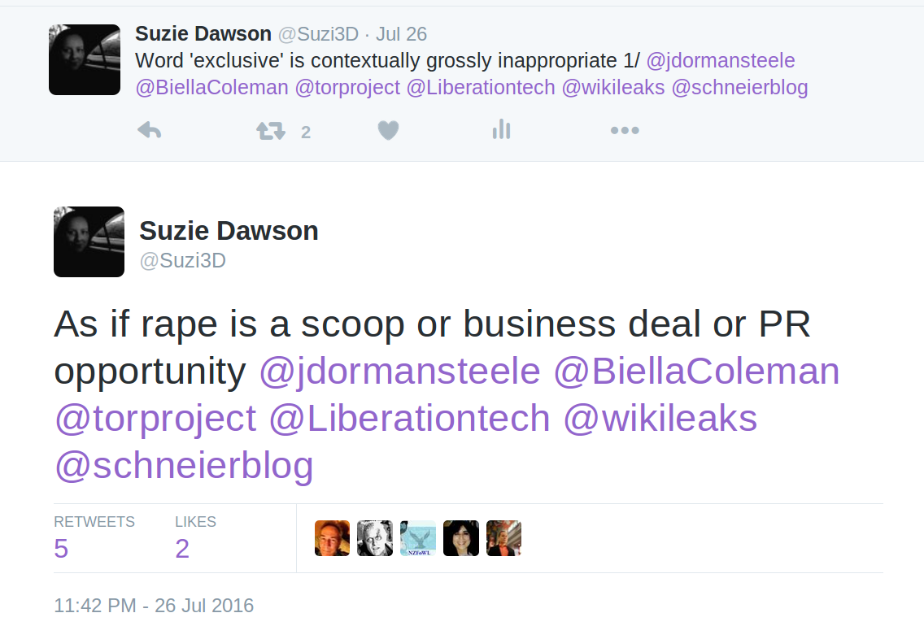Open @wikileaks mention in the main tweet
This screenshot has width=924, height=626.
660,418
